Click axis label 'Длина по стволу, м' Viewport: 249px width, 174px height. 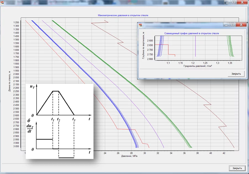tap(9, 81)
